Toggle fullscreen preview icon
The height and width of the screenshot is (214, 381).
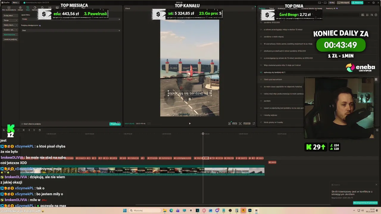pyautogui.click(x=254, y=123)
